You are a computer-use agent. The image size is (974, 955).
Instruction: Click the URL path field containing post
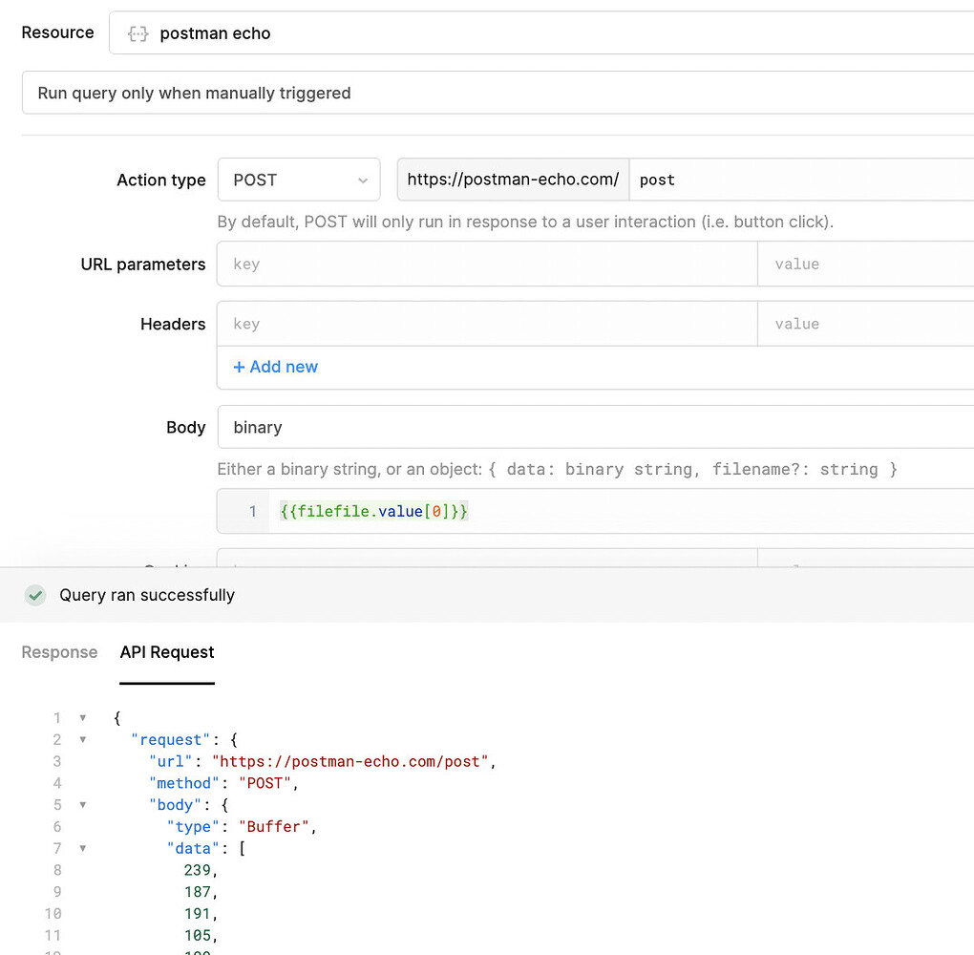802,180
